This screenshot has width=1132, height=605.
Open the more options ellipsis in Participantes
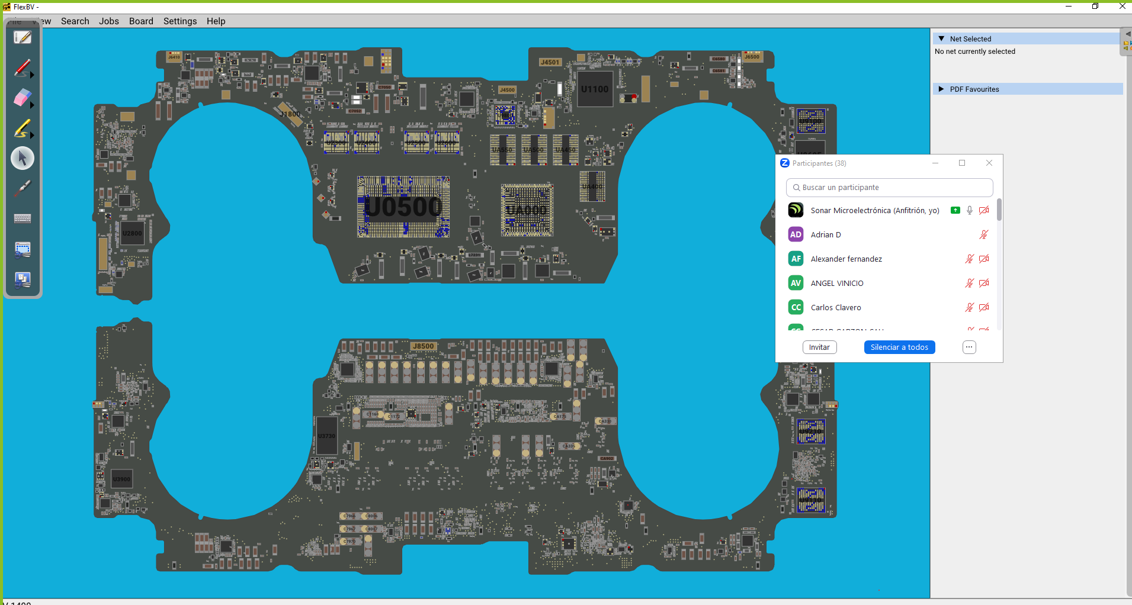tap(969, 347)
